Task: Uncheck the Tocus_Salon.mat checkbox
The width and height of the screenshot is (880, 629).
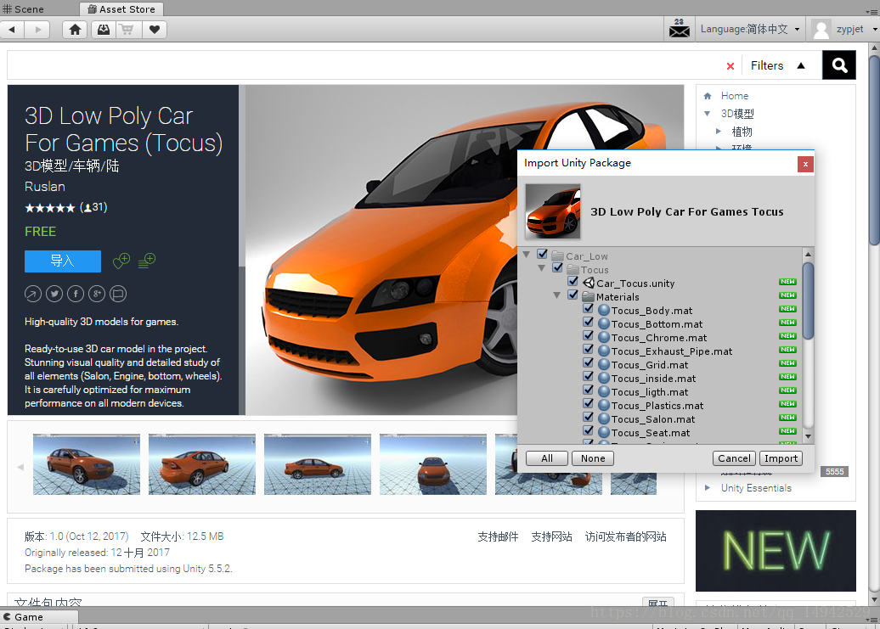Action: click(x=588, y=417)
